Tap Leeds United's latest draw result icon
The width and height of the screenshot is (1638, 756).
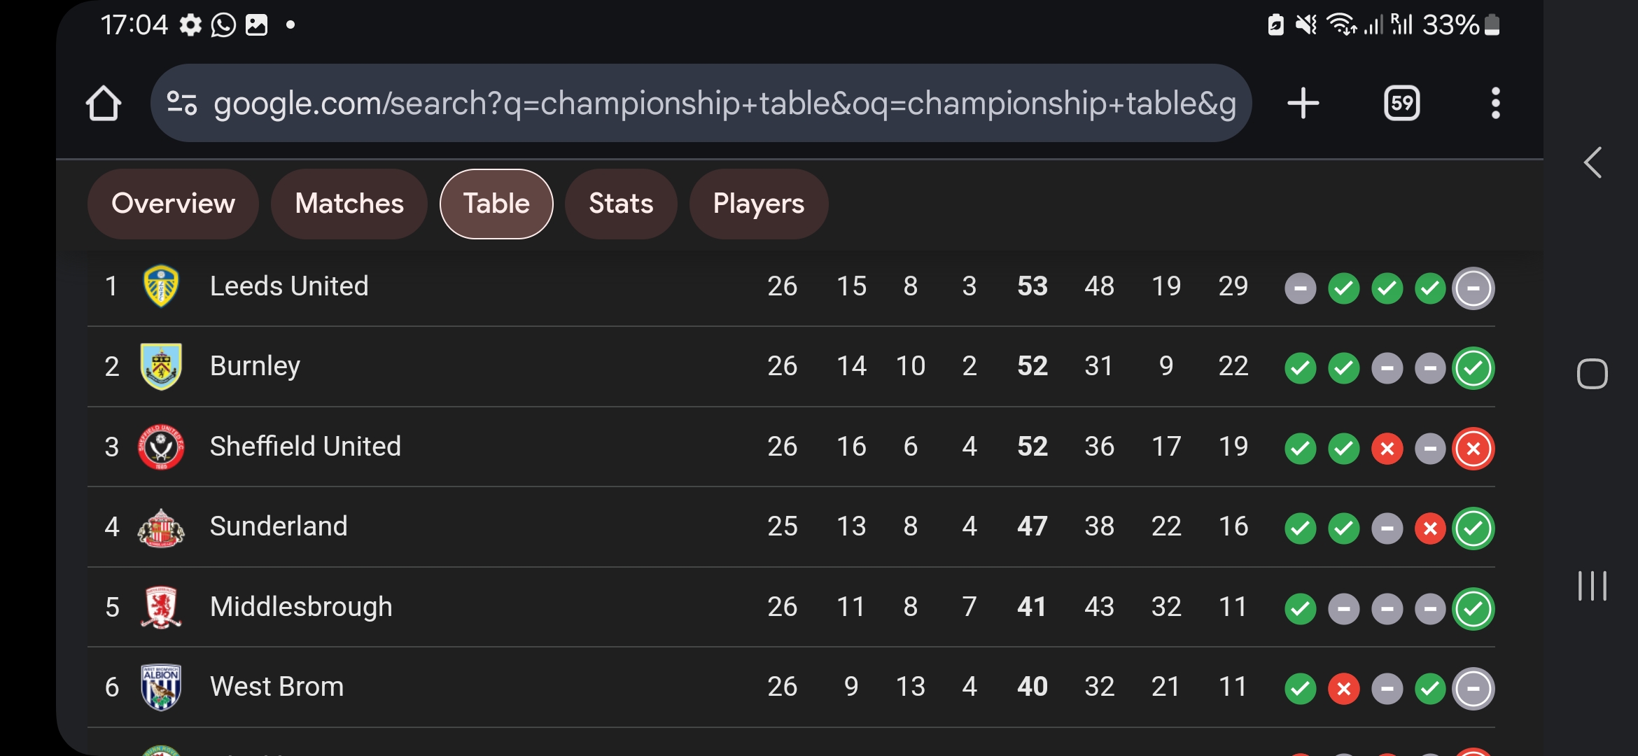pyautogui.click(x=1473, y=288)
